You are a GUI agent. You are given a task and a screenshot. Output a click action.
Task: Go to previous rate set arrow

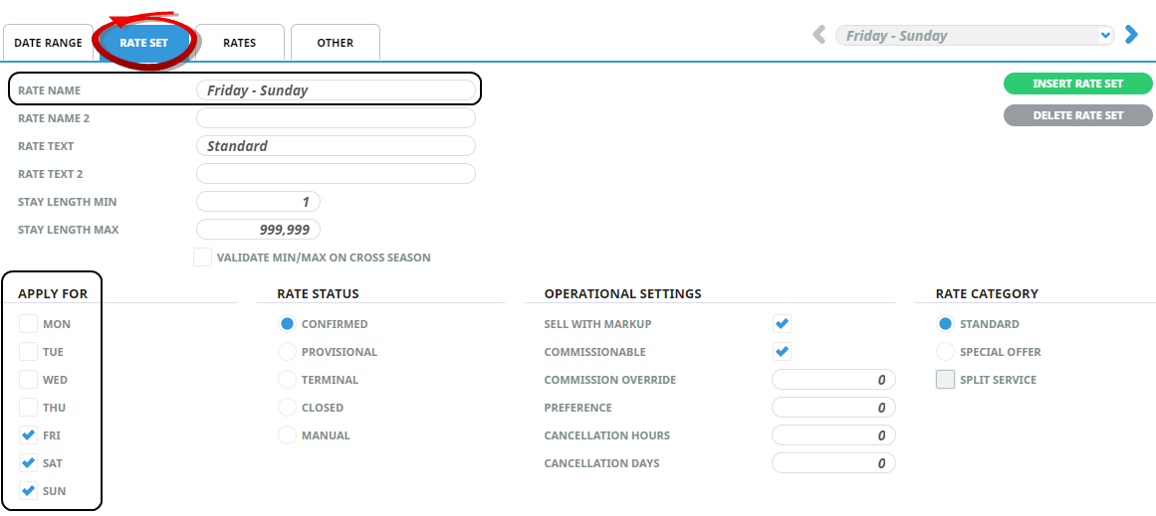[x=819, y=36]
